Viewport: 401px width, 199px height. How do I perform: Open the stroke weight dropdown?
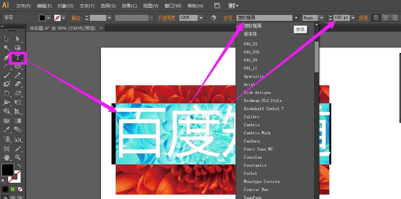[109, 18]
